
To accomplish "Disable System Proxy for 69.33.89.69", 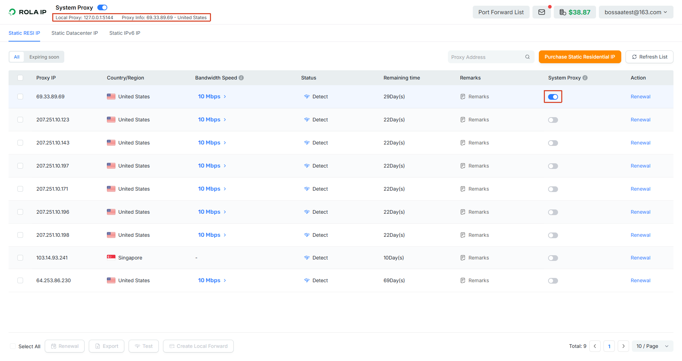I will [553, 97].
